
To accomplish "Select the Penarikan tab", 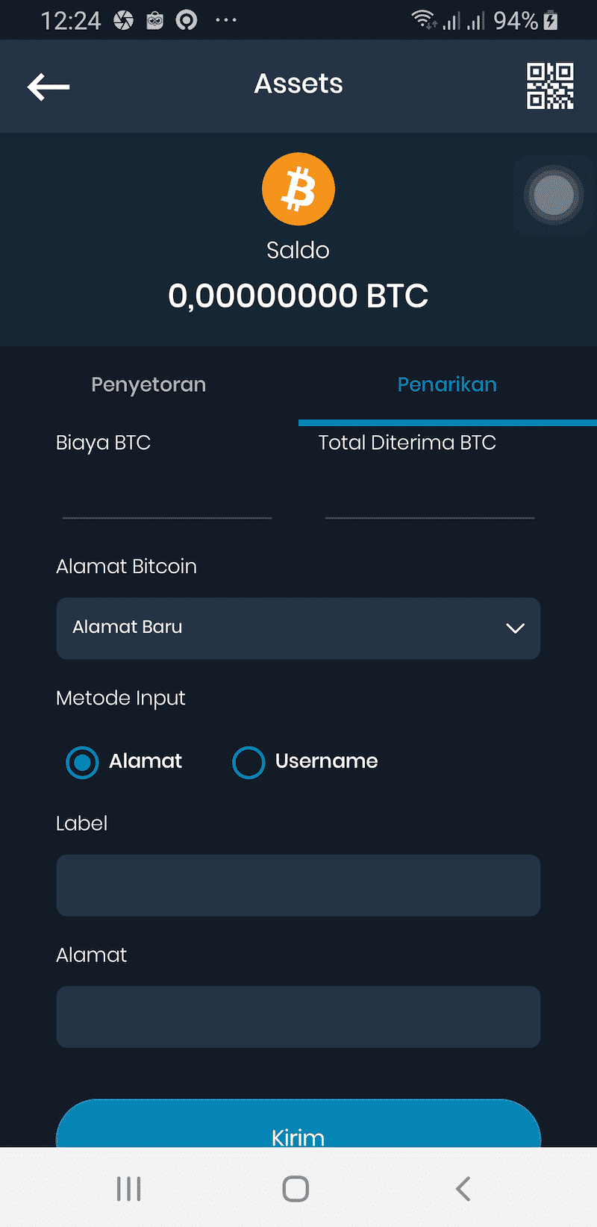I will [x=447, y=384].
